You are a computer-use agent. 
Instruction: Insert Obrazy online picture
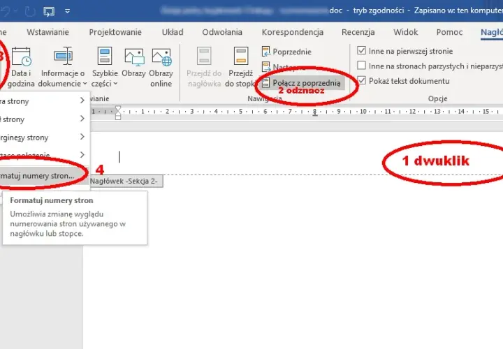161,67
